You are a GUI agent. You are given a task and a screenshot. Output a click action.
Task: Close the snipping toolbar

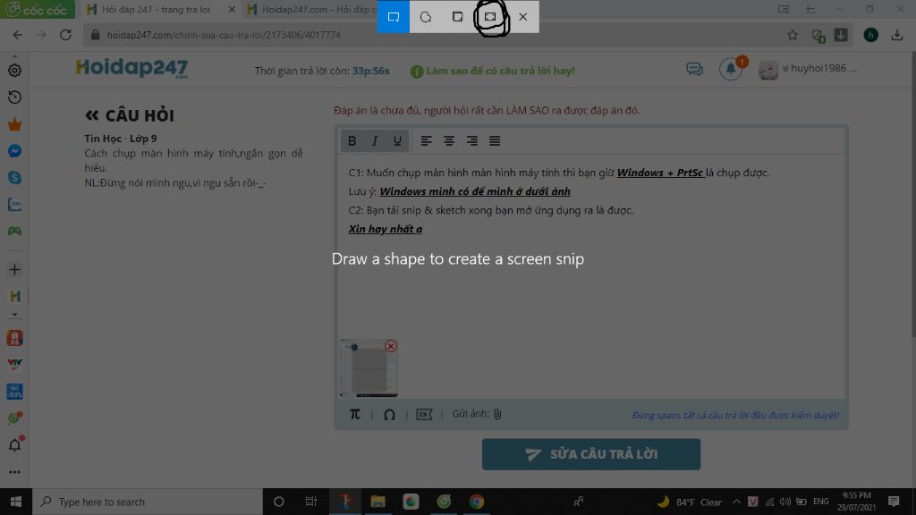[x=522, y=16]
